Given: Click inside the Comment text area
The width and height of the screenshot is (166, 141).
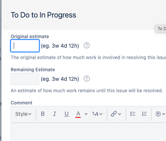Looking at the screenshot, I should pos(88,132).
